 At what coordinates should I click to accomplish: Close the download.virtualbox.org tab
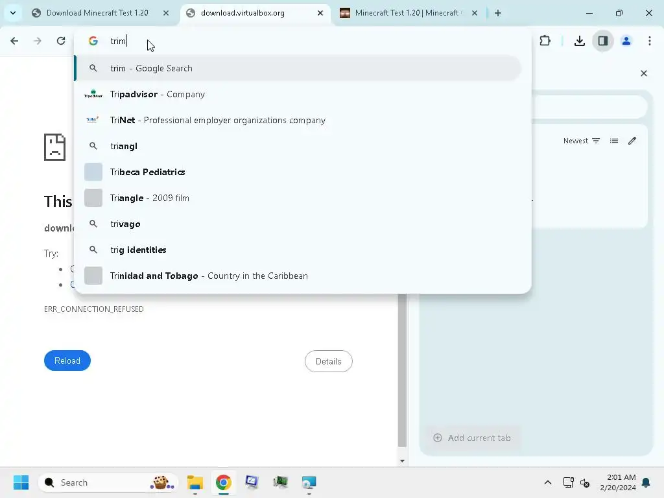pyautogui.click(x=320, y=13)
